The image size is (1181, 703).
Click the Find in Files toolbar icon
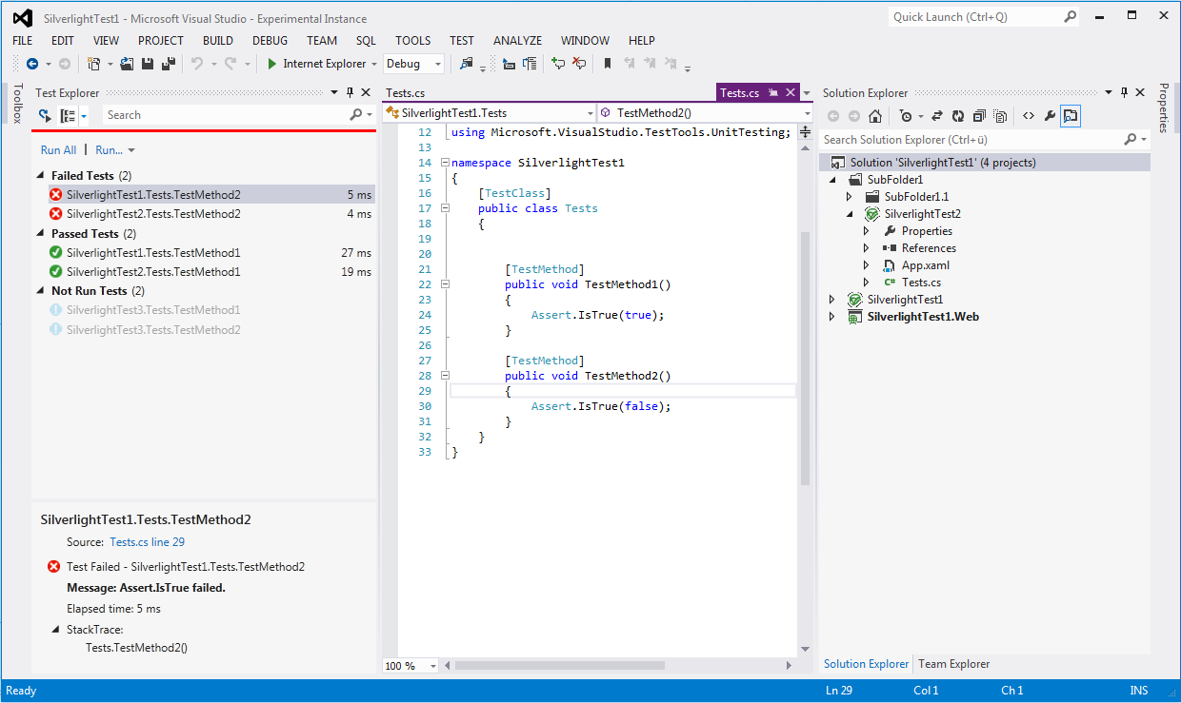coord(466,64)
